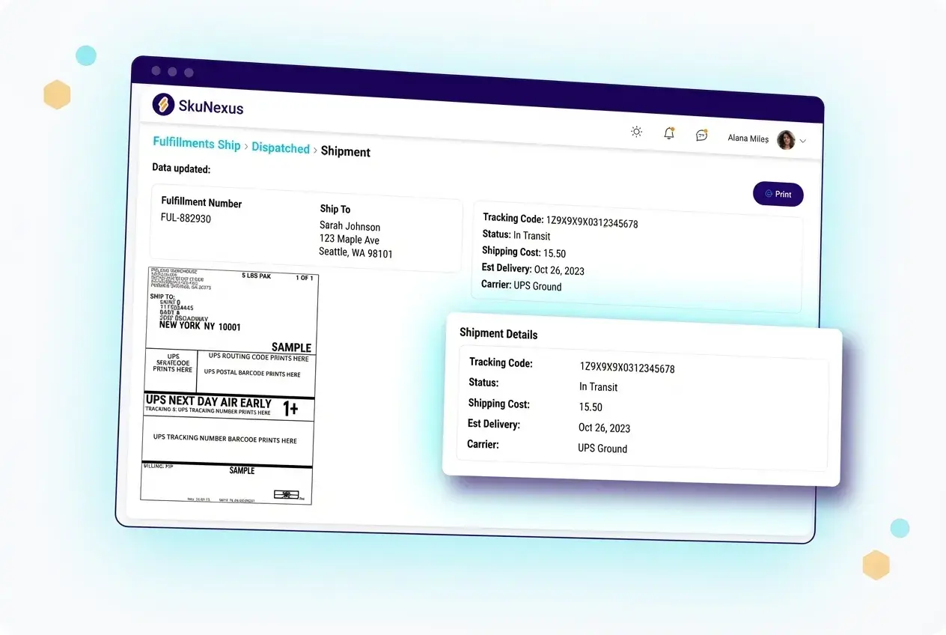Open the chat messages icon

[x=701, y=135]
